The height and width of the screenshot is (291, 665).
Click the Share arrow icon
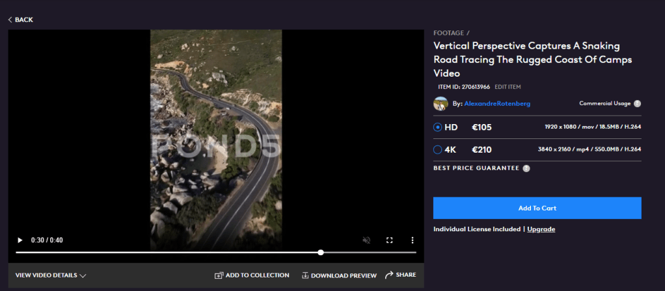(x=389, y=275)
